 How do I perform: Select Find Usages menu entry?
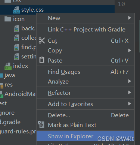85,72
